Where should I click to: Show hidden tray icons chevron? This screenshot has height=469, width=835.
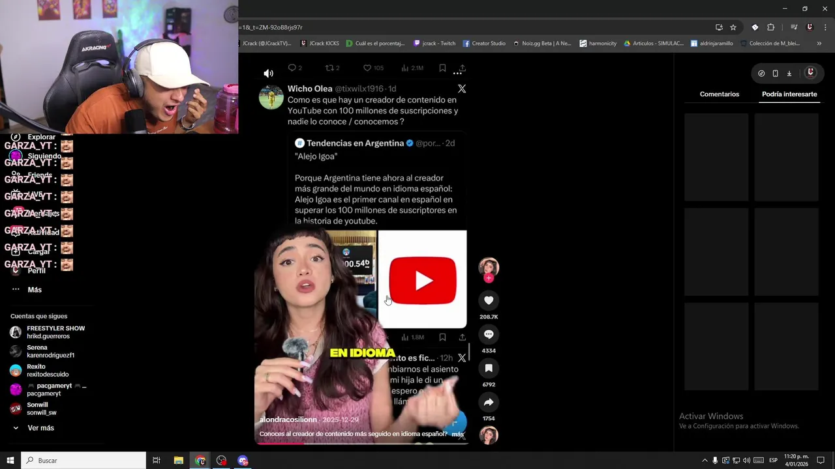[x=705, y=461]
